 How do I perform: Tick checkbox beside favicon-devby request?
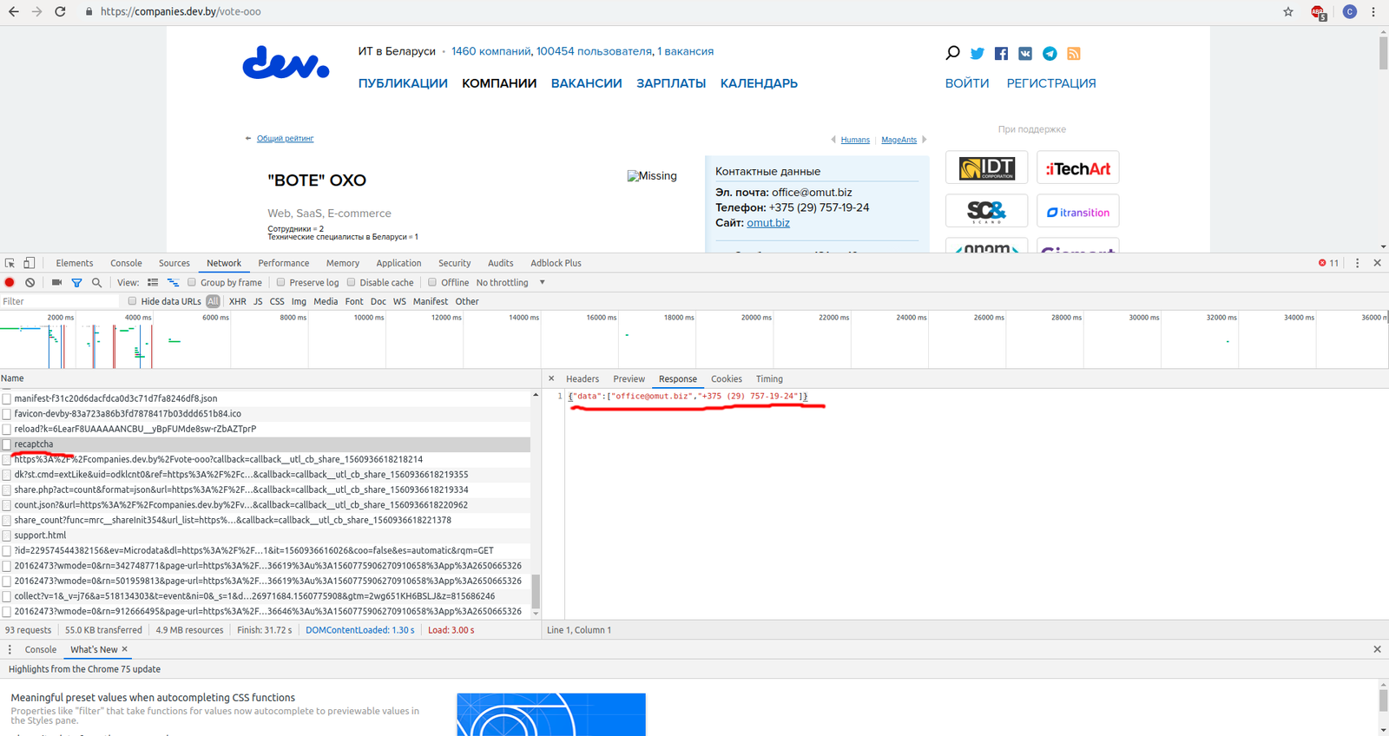coord(7,414)
